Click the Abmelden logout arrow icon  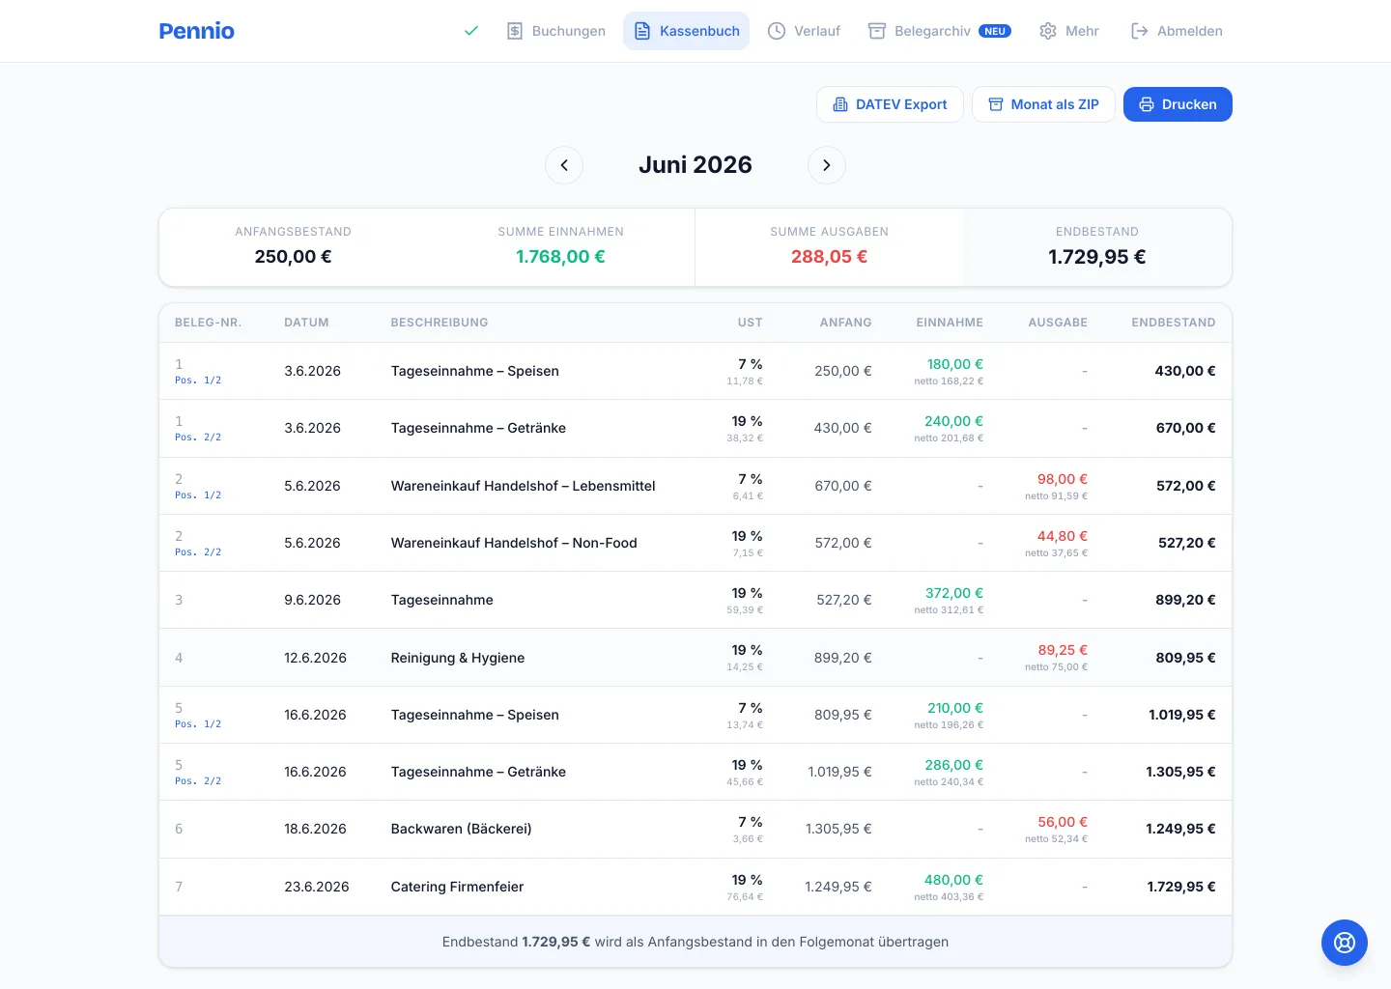(x=1140, y=31)
